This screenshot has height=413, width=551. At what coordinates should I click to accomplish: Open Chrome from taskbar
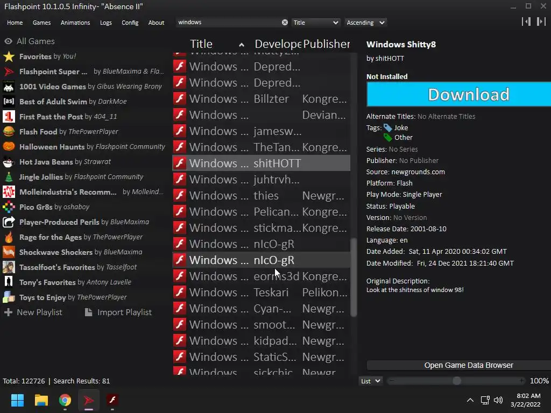click(65, 400)
